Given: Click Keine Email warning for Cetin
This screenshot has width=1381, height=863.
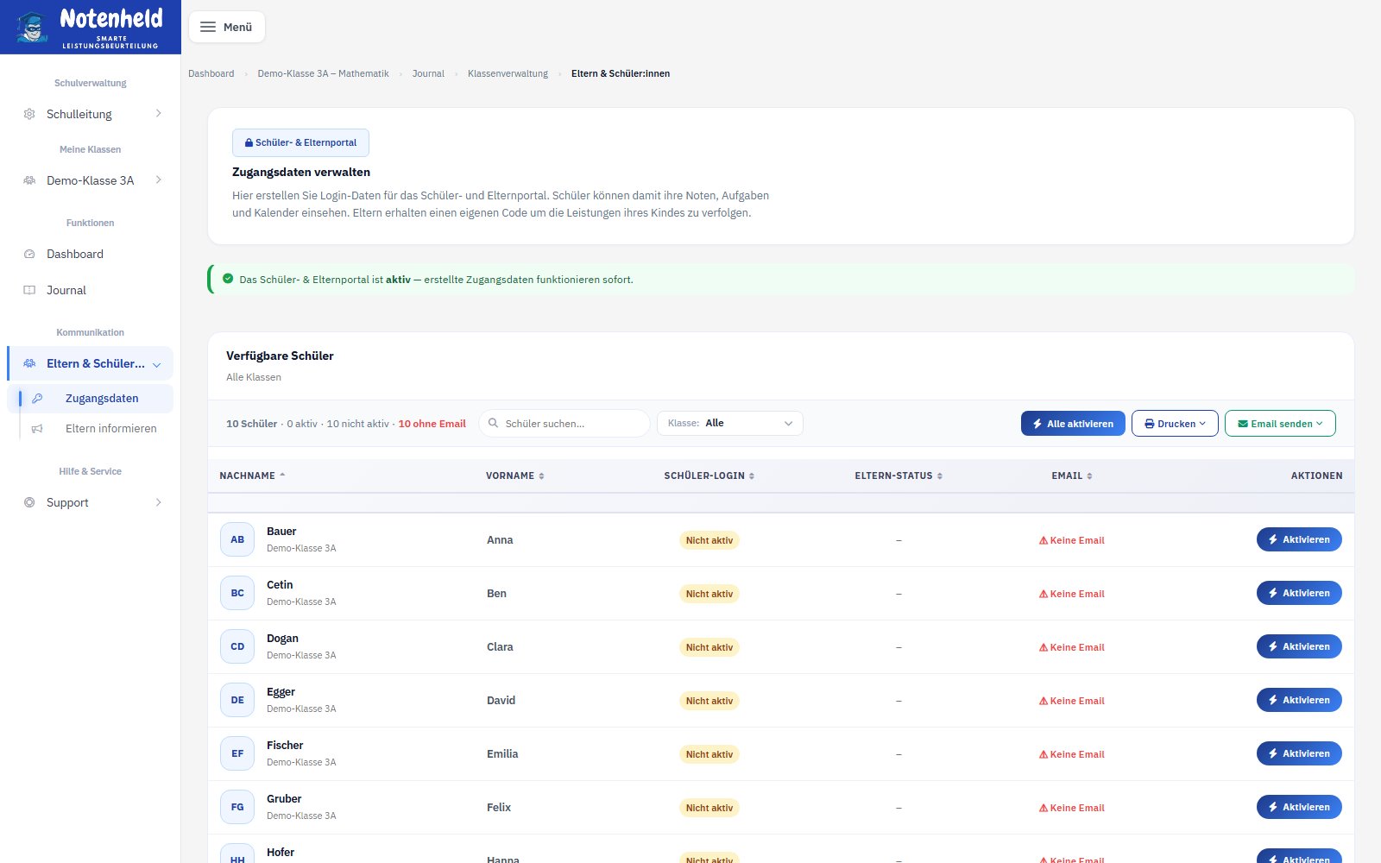Looking at the screenshot, I should (x=1072, y=594).
